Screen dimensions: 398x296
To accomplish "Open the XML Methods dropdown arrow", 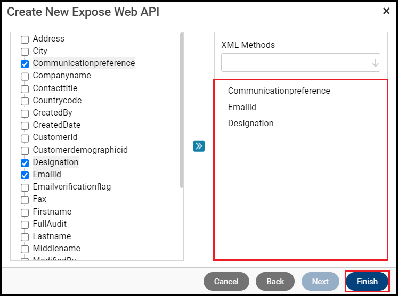I will click(x=375, y=63).
